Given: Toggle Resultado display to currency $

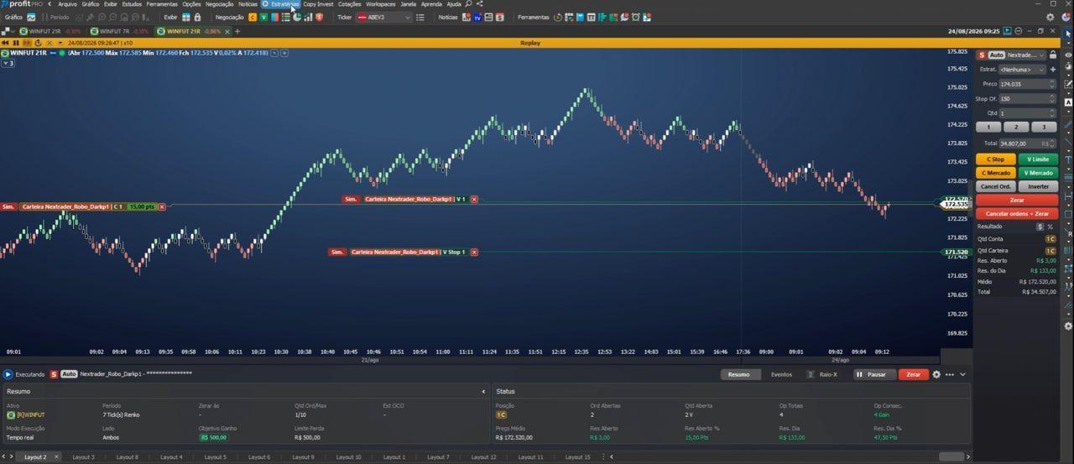Looking at the screenshot, I should tap(1040, 227).
